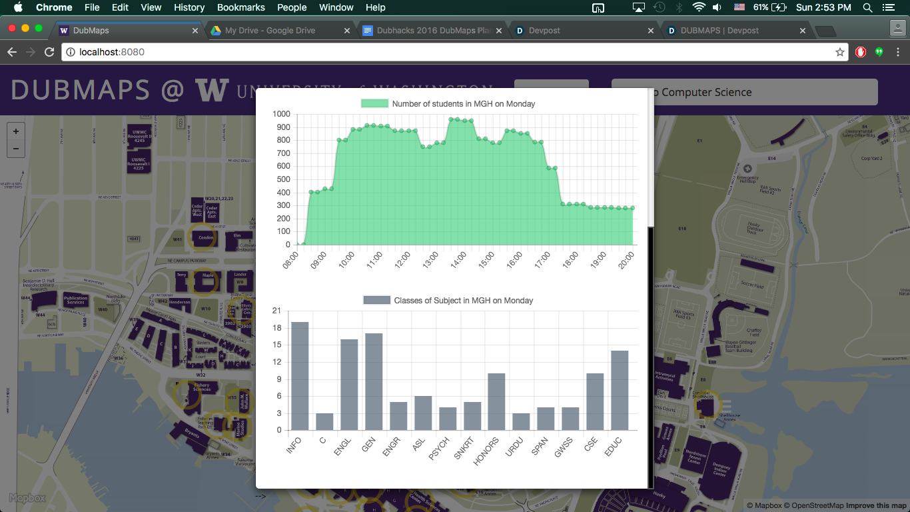Click the URDU bar in the chart
Viewport: 910px width, 512px height.
point(522,422)
